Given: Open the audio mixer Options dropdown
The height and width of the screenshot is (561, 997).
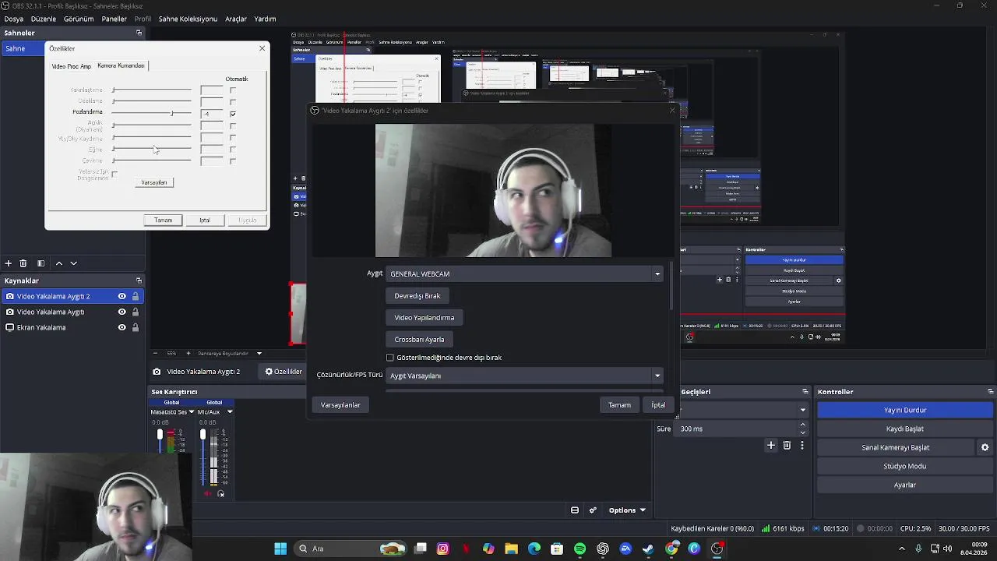Looking at the screenshot, I should click(627, 510).
